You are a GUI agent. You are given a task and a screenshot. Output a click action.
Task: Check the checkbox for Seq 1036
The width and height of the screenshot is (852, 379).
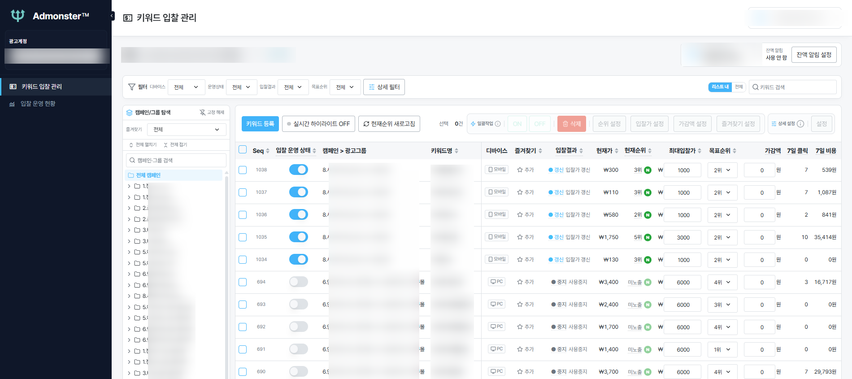click(243, 215)
